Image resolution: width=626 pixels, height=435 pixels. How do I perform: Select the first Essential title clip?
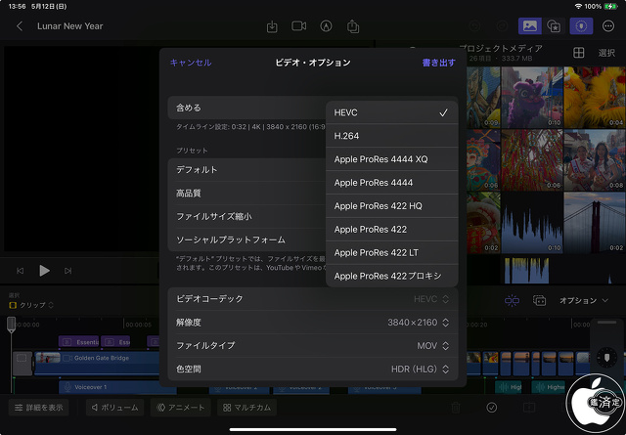[x=78, y=342]
